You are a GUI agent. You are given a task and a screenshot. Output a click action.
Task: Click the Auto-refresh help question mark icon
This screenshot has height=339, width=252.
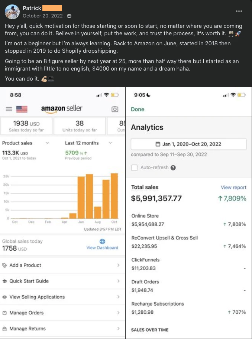coord(173,167)
